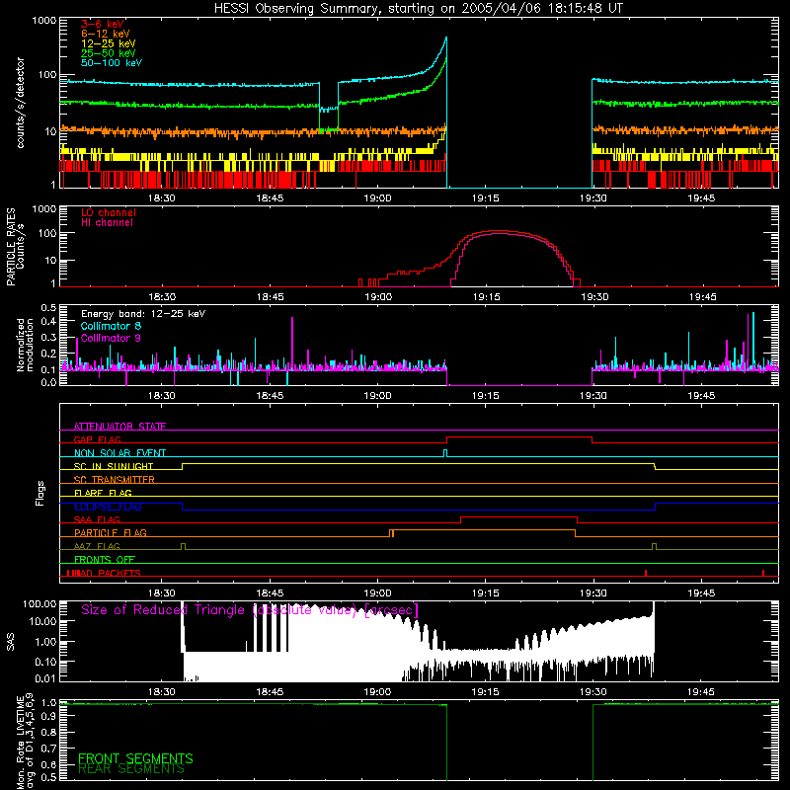This screenshot has width=790, height=790.
Task: Click the ATTENUATOR STATE flag label
Action: (x=119, y=427)
